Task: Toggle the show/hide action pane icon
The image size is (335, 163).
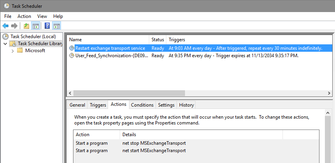Action: pyautogui.click(x=57, y=26)
